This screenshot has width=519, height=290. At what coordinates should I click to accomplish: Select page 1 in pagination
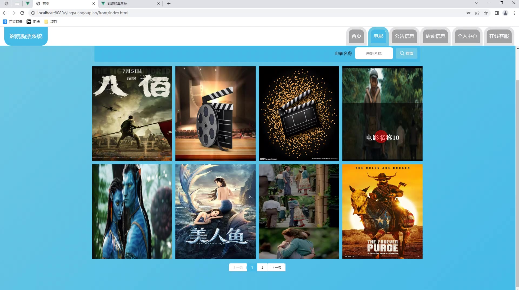(x=252, y=267)
